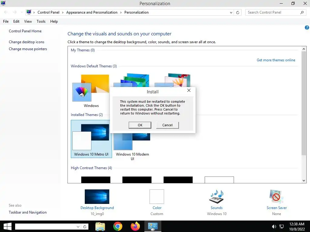This screenshot has height=232, width=310.
Task: Click the address bar computer icon
Action: point(29,12)
